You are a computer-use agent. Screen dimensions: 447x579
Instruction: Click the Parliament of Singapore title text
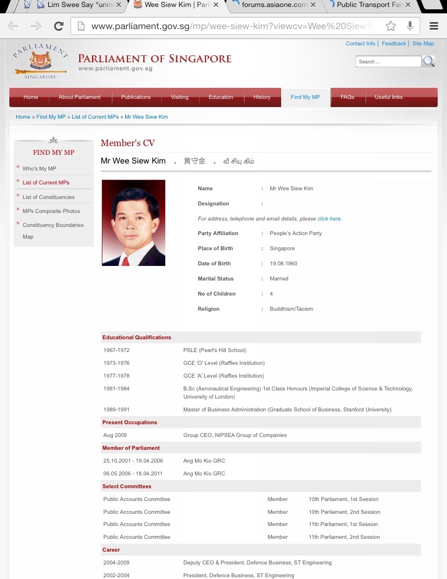(155, 59)
